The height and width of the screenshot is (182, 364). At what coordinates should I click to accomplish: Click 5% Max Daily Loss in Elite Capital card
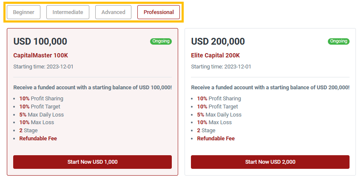click(x=219, y=115)
